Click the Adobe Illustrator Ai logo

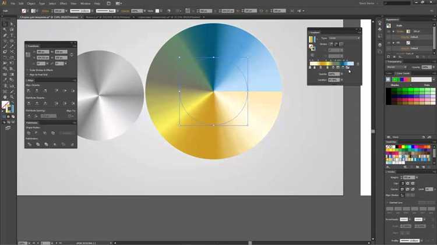click(5, 3)
